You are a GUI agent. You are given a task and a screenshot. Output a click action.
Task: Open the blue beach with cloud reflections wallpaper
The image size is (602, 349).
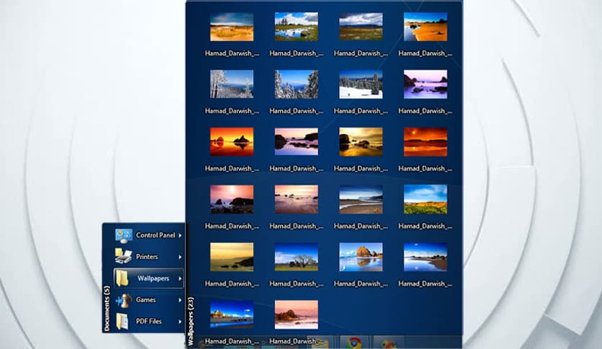click(426, 257)
